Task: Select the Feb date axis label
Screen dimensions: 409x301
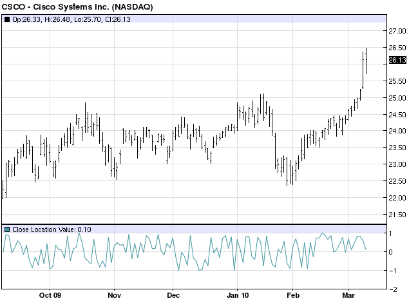Action: [x=293, y=295]
